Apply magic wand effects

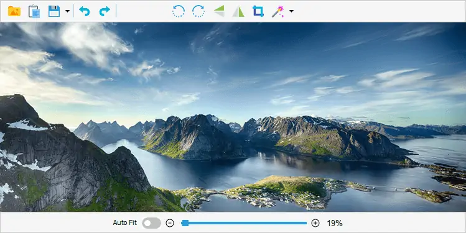point(278,12)
